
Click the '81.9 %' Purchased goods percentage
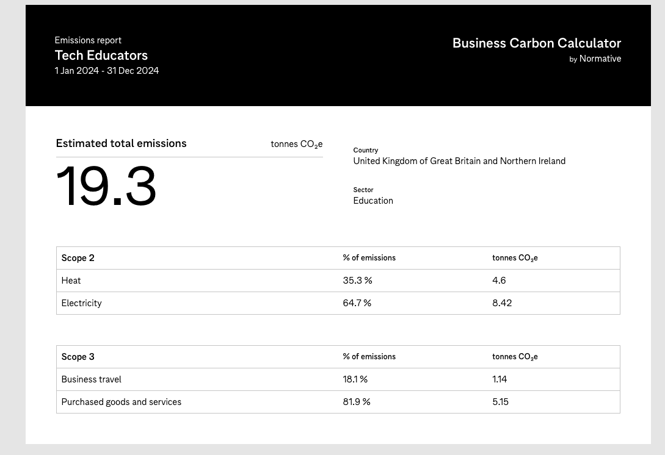pos(357,401)
